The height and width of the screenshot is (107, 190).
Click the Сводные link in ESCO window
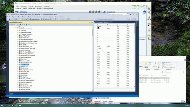coord(142,39)
